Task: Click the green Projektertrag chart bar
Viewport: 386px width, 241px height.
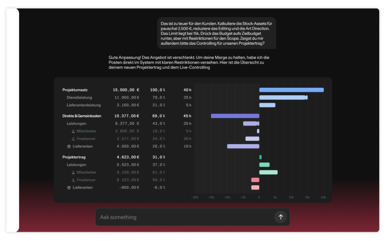Action: point(260,157)
